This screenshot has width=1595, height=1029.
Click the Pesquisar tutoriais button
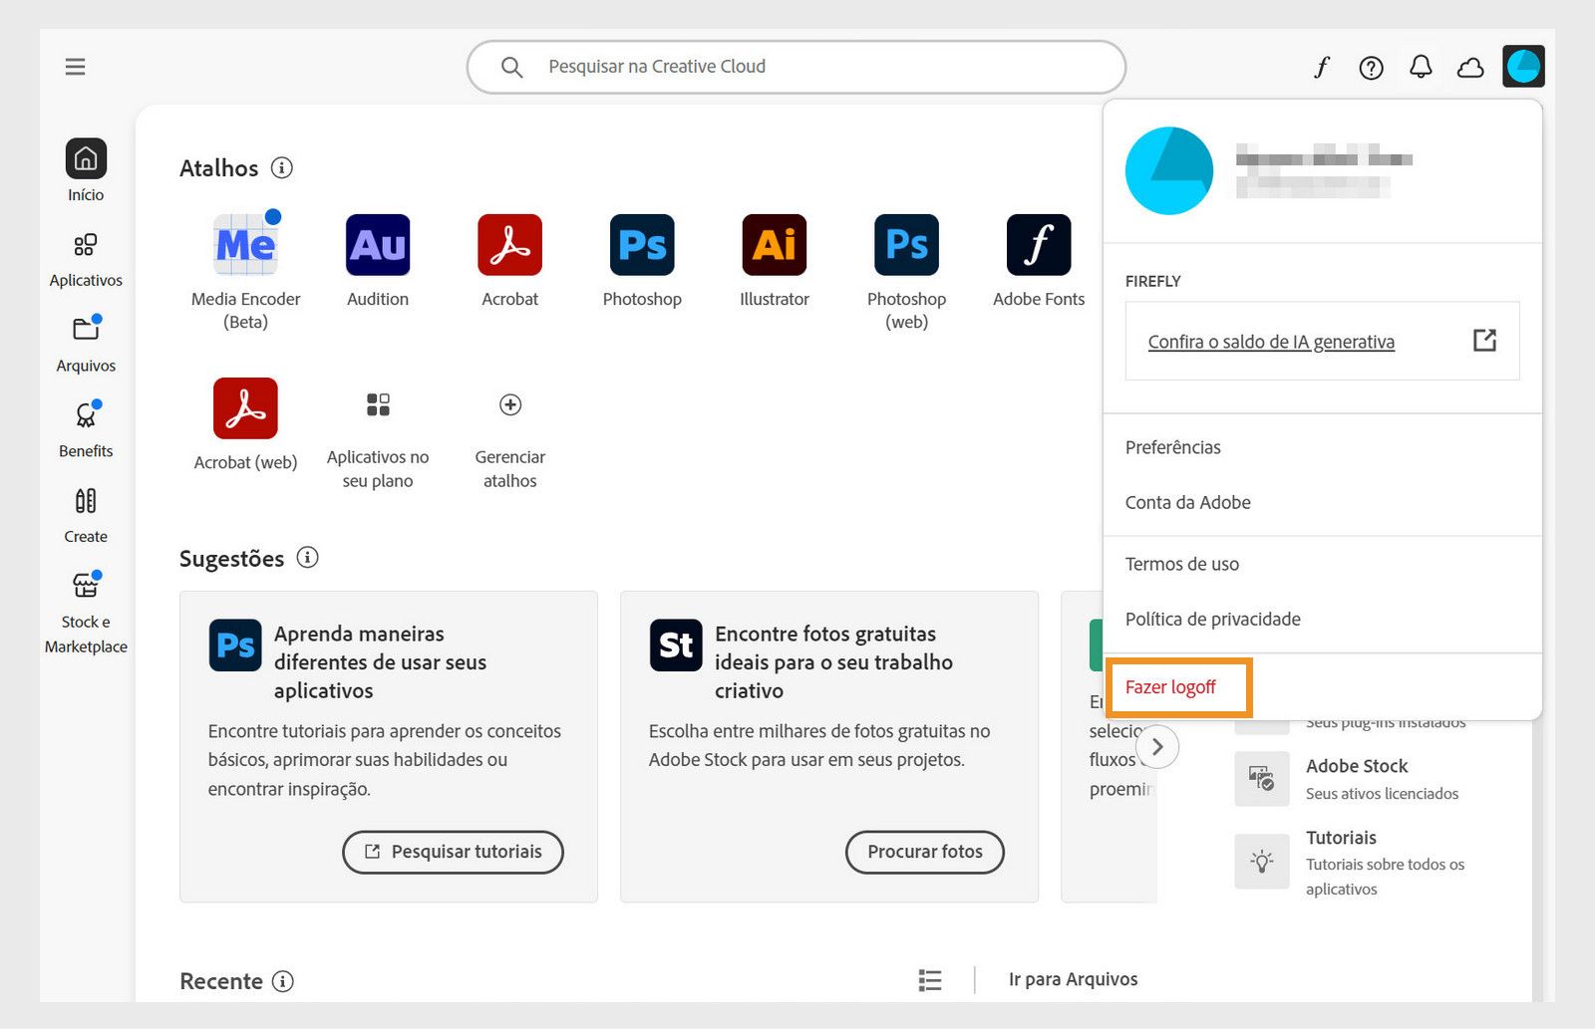[x=453, y=852]
